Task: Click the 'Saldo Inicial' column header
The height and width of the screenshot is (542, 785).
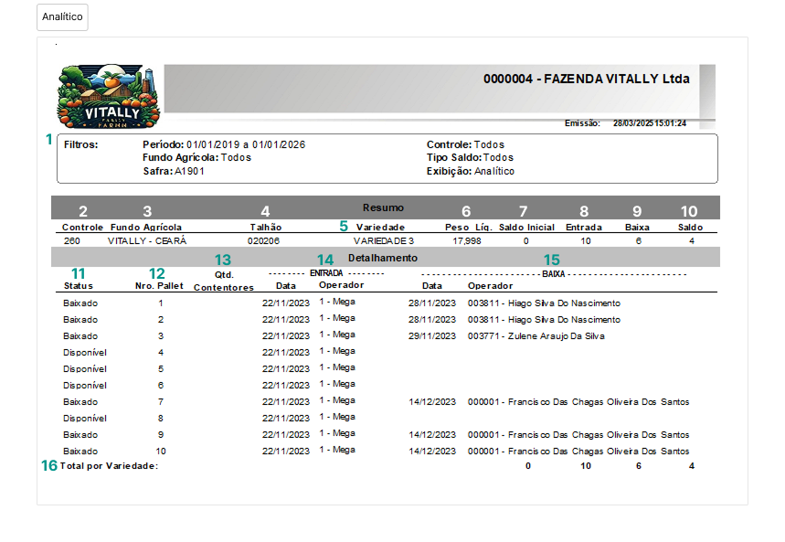Action: tap(526, 228)
